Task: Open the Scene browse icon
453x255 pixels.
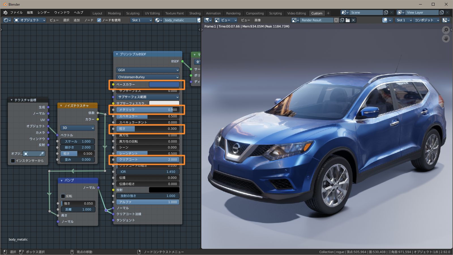Action: (x=345, y=12)
